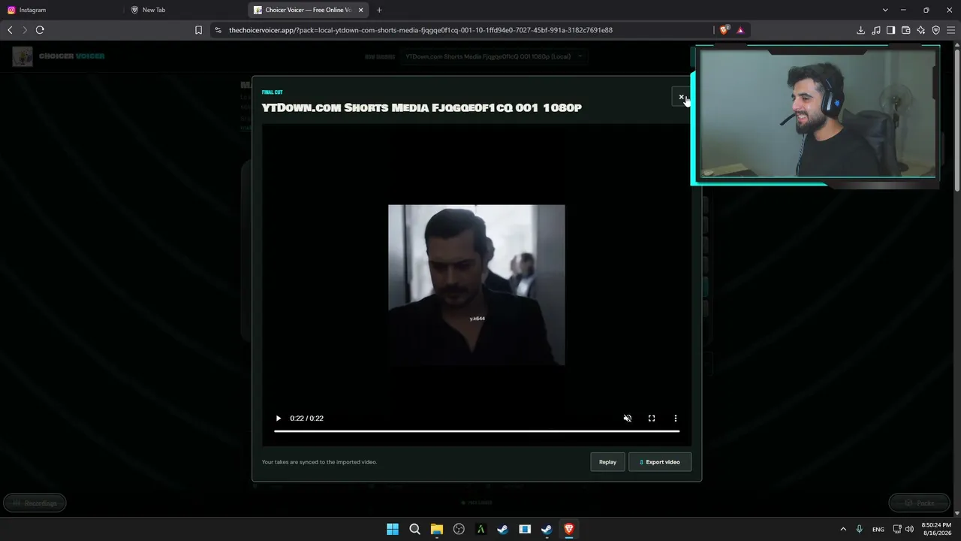Unmute the video player audio
This screenshot has width=961, height=541.
click(x=628, y=419)
